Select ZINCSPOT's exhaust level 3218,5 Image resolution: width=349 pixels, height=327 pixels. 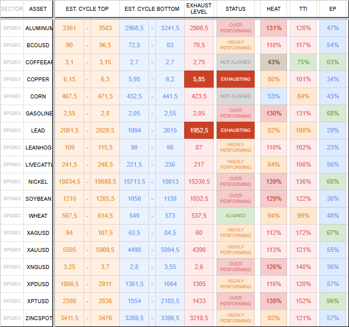199,318
